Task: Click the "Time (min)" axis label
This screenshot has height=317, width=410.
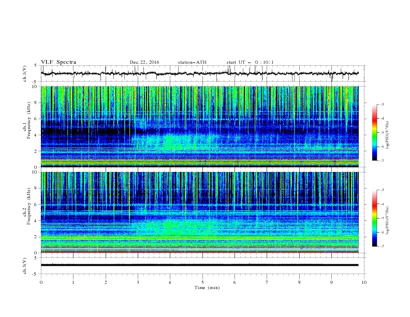Action: pos(207,287)
